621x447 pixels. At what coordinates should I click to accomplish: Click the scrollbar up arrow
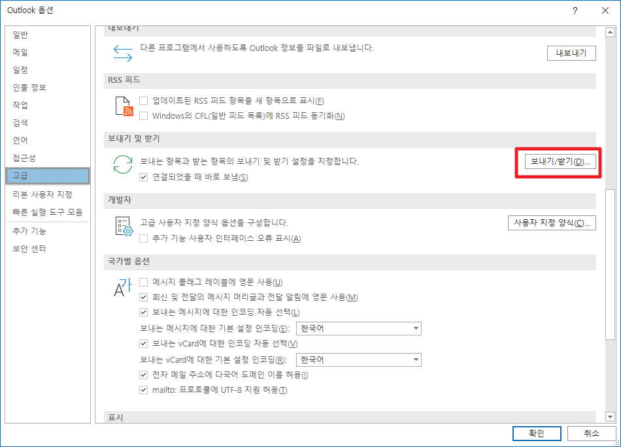610,32
